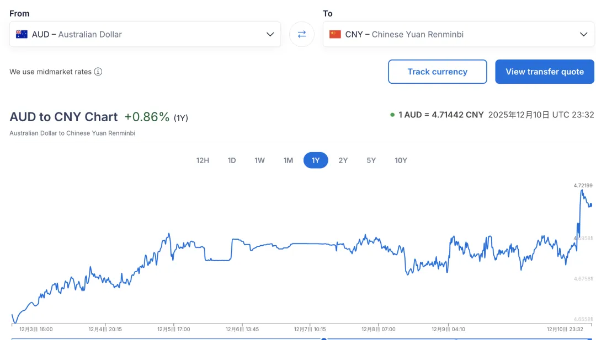596x340 pixels.
Task: Switch chart view to 10Y
Action: pyautogui.click(x=401, y=160)
